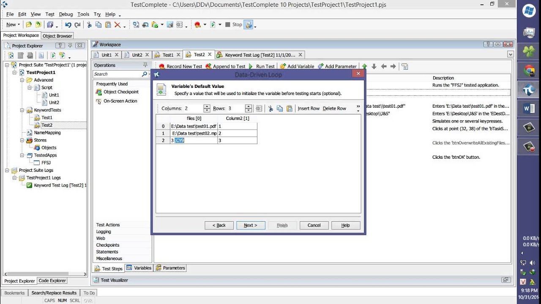Switch to the Object Browser tab
The width and height of the screenshot is (541, 304).
click(58, 36)
